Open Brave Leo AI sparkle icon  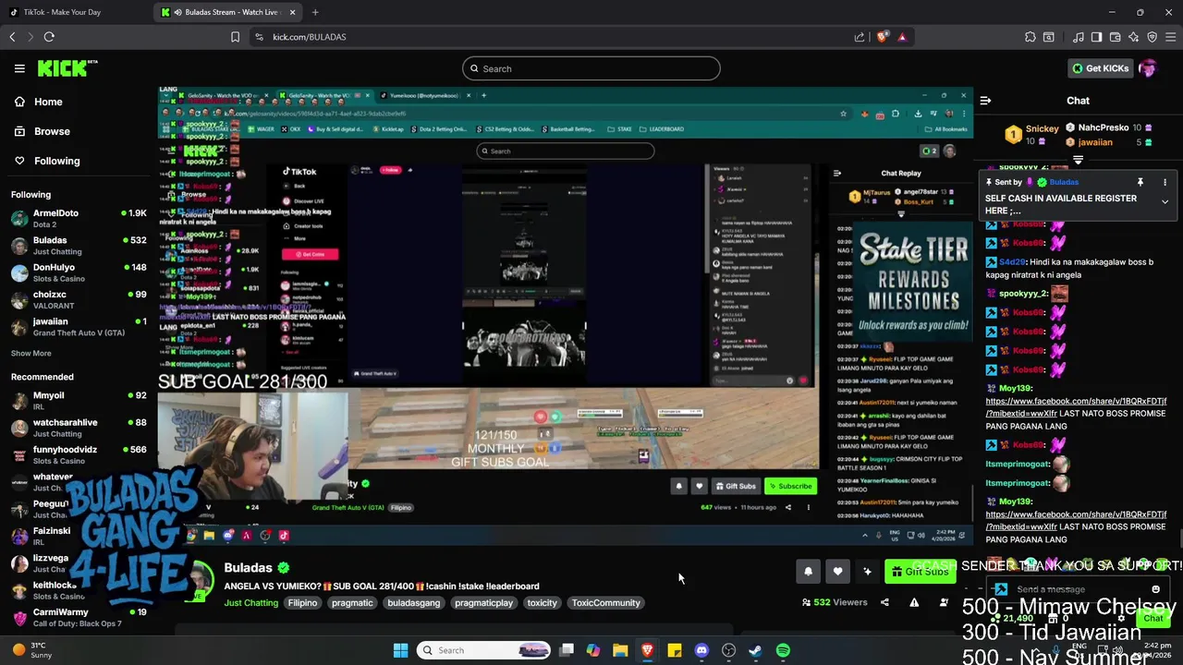click(1134, 37)
